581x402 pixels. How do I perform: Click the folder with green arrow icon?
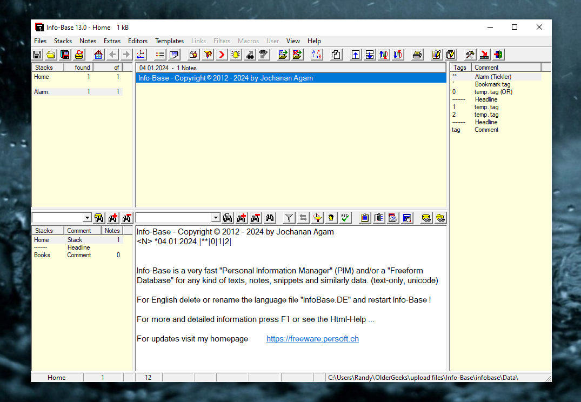283,55
